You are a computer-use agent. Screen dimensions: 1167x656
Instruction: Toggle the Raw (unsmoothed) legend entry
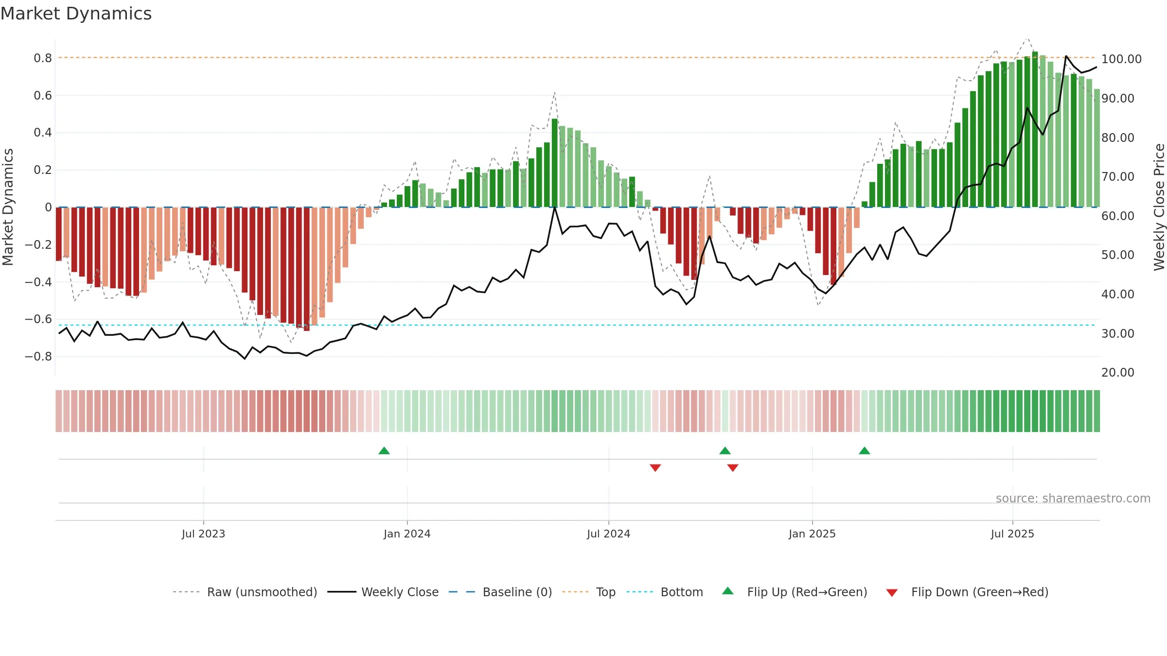point(245,592)
